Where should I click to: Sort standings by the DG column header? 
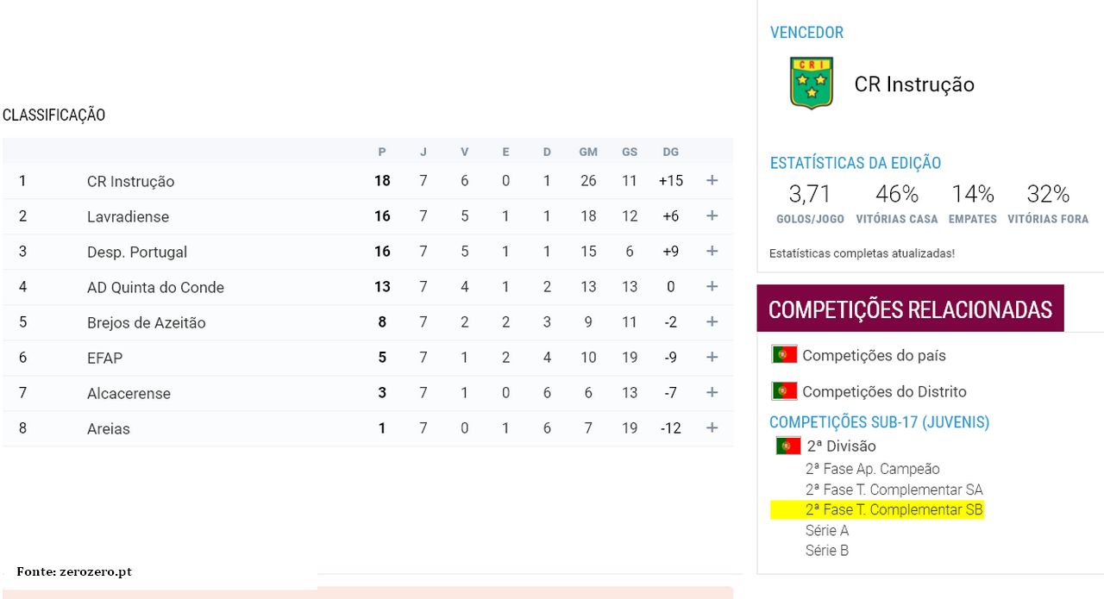(670, 152)
